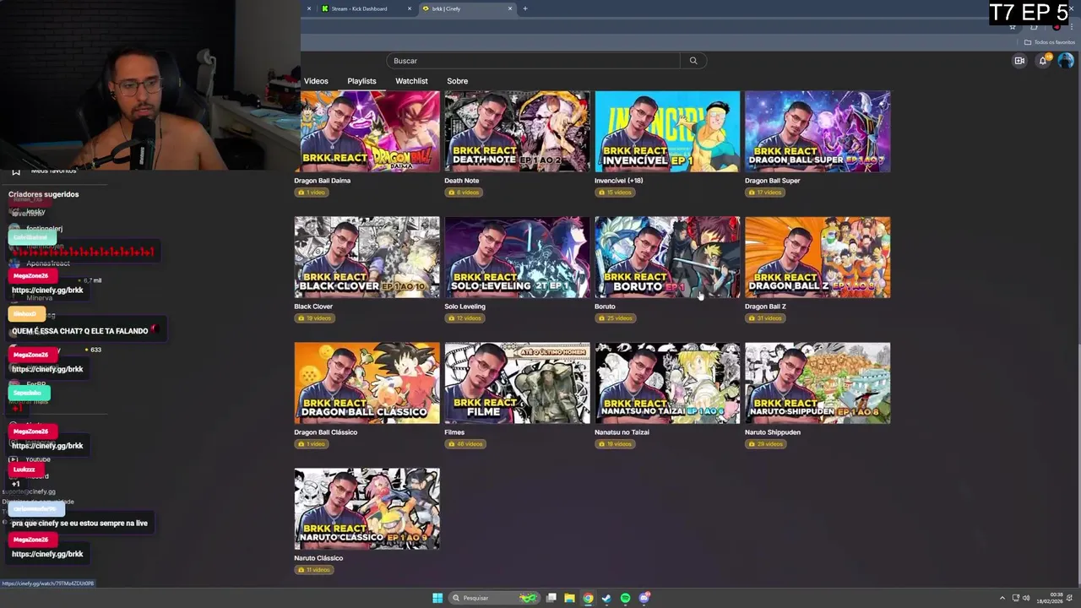Click the Nanatsu no Taizai video count badge
Viewport: 1081px width, 608px height.
click(615, 444)
